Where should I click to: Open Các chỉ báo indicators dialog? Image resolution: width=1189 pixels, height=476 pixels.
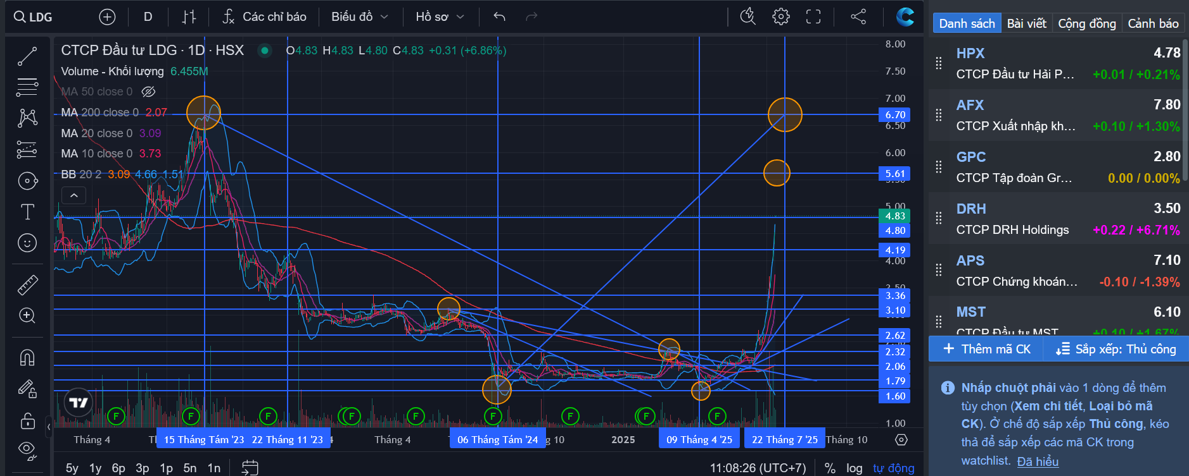(x=265, y=17)
